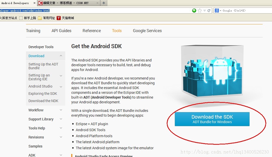This screenshot has width=272, height=157.
Task: Open the Download the NDK link
Action: coord(43,101)
